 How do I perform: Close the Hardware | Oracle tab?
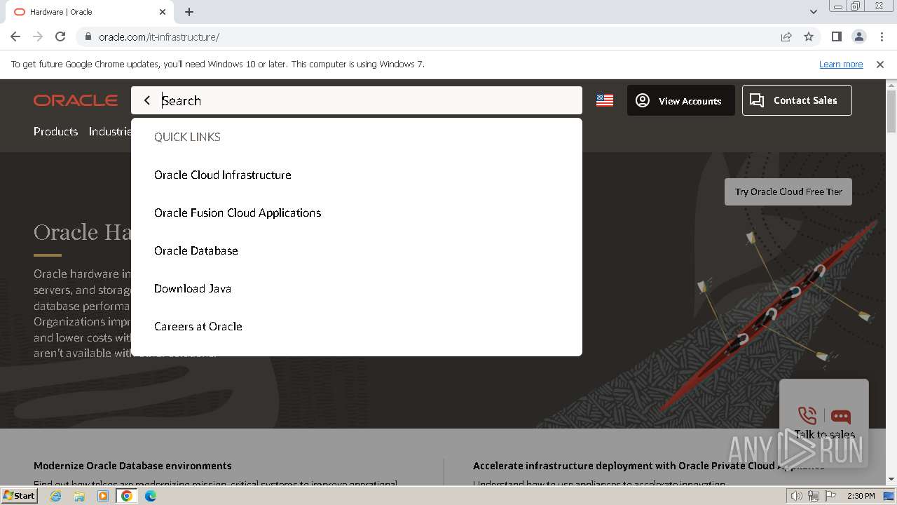click(x=163, y=12)
